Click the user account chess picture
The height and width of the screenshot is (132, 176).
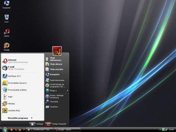[57, 51]
